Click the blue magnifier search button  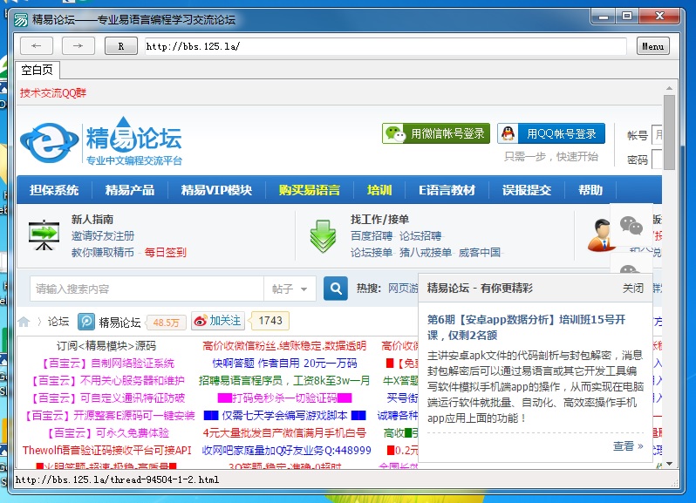pyautogui.click(x=336, y=289)
